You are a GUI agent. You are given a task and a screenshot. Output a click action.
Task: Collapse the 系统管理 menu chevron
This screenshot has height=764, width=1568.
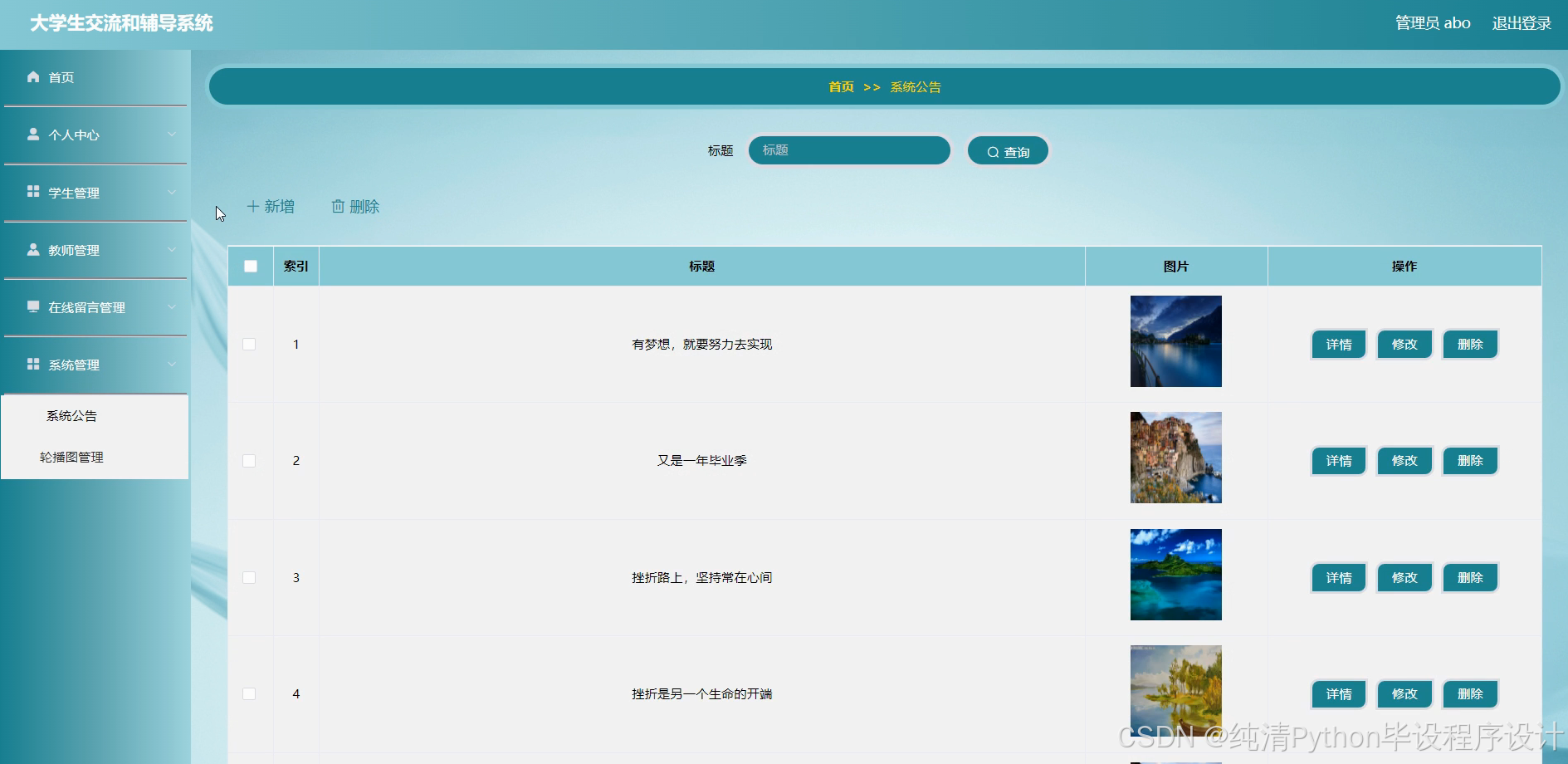click(x=172, y=364)
